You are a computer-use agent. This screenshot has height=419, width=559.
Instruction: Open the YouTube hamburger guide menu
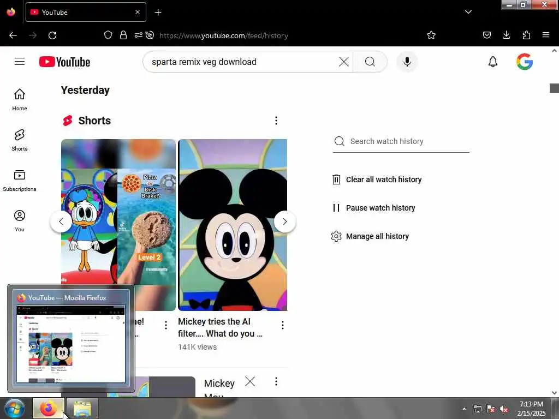pyautogui.click(x=20, y=62)
